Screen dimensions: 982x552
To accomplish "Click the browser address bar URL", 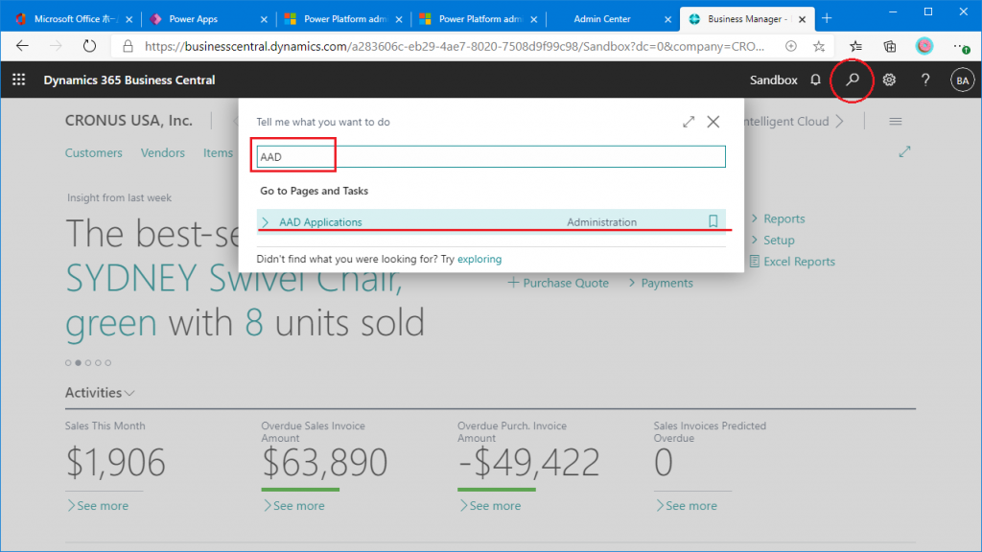I will (x=454, y=46).
